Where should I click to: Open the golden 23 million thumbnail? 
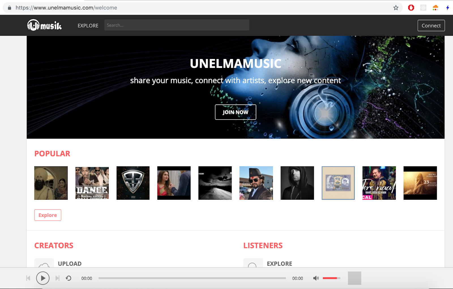pos(420,183)
